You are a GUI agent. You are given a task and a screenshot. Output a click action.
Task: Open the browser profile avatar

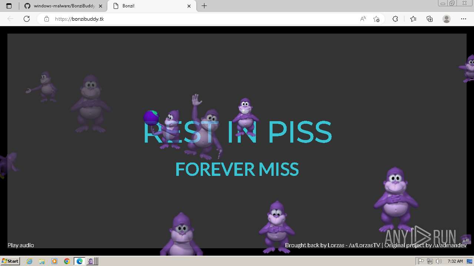(447, 19)
